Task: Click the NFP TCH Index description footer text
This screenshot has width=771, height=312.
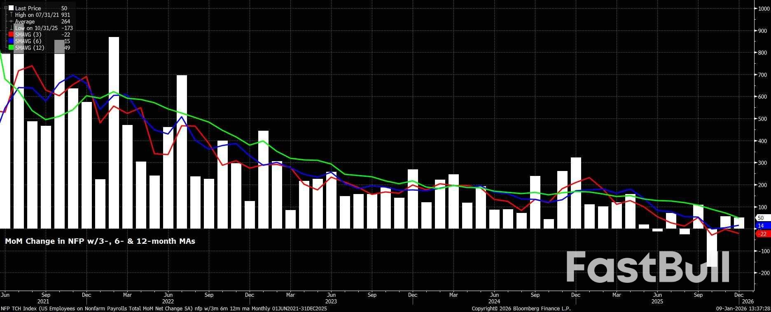Action: point(164,308)
